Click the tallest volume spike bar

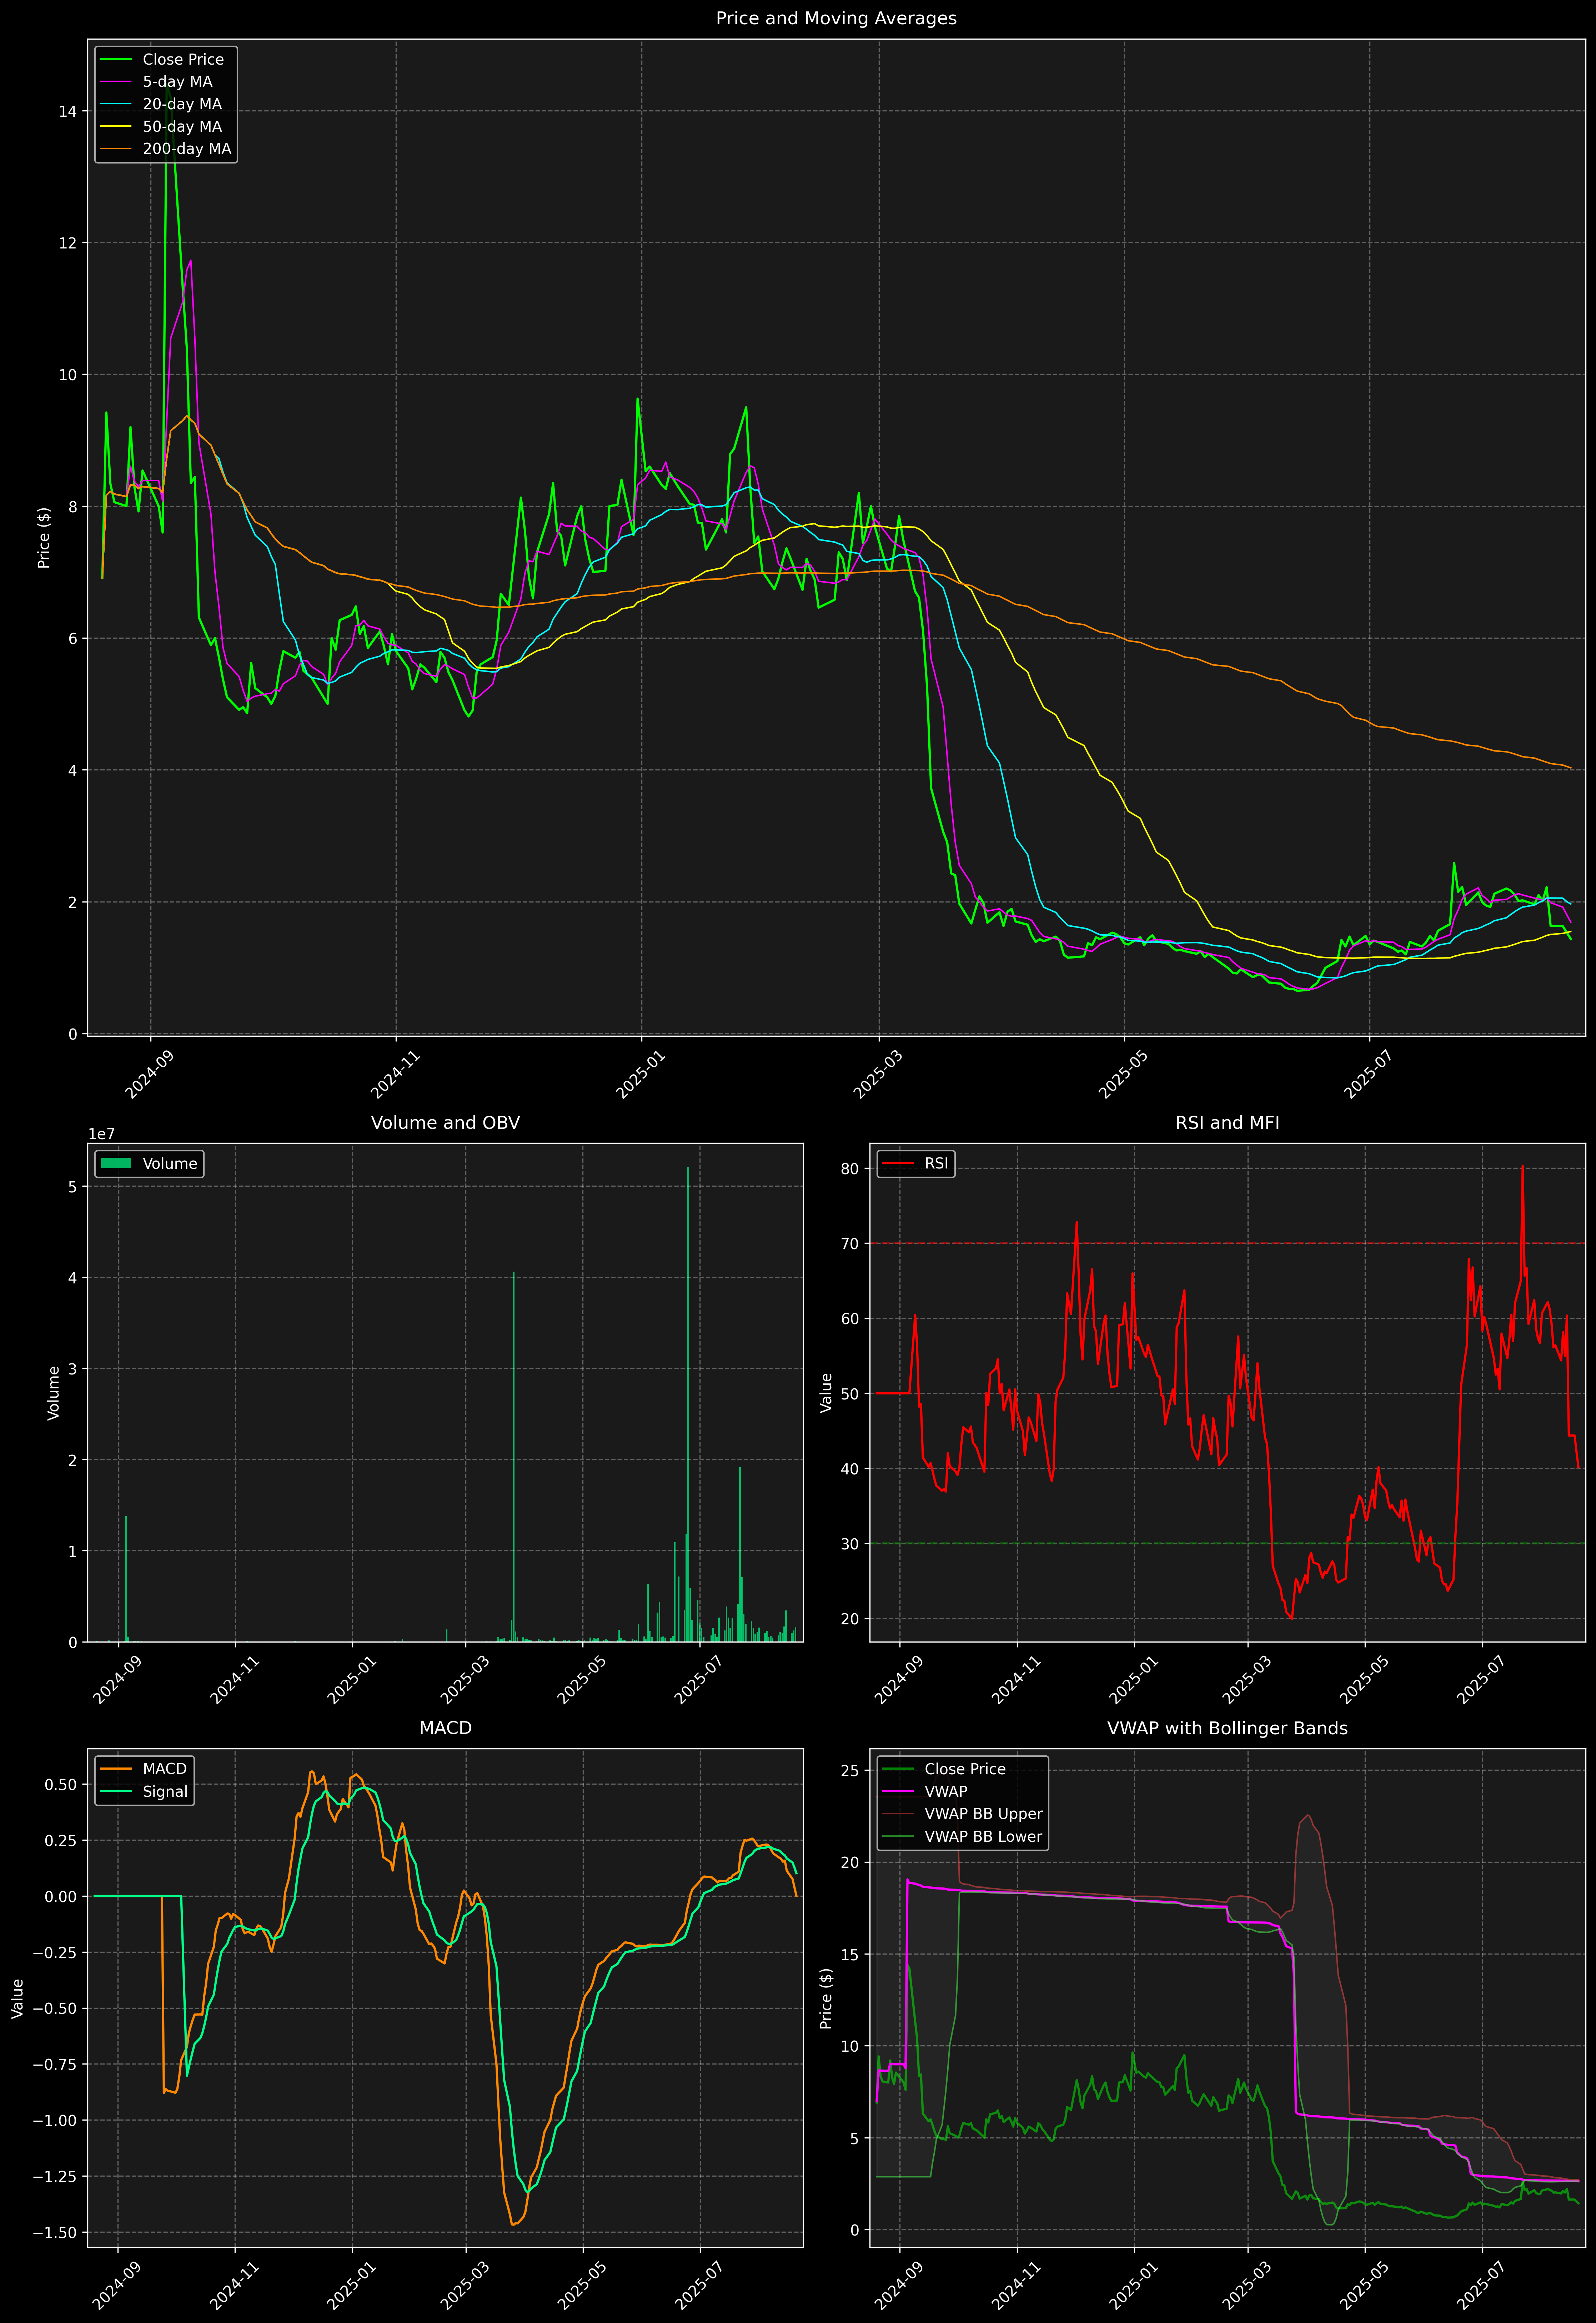[688, 1399]
